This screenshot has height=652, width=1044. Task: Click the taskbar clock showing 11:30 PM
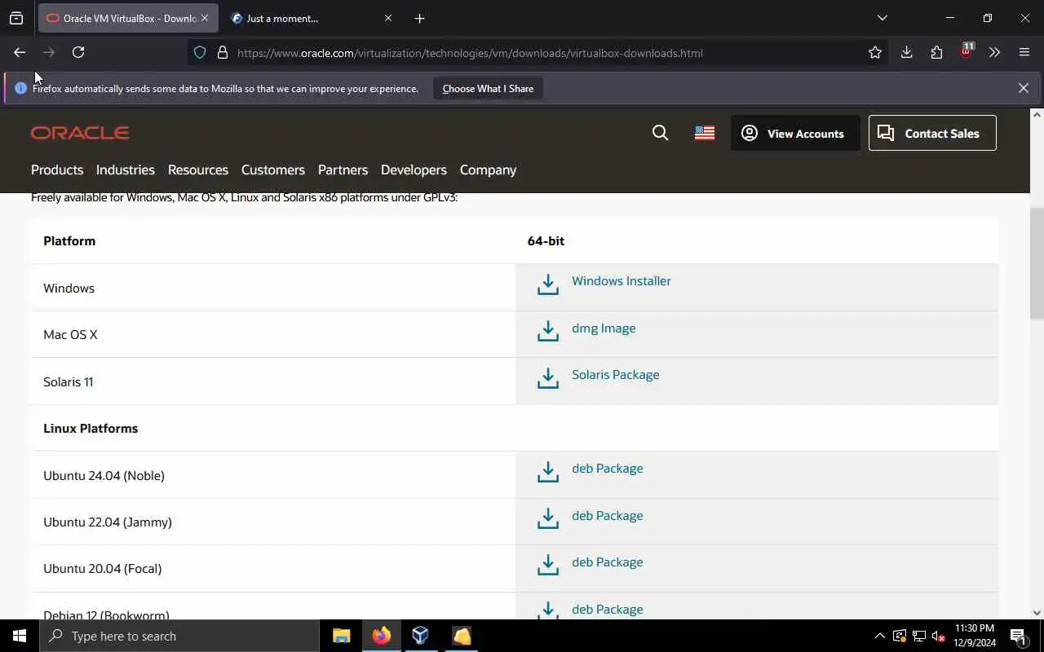pyautogui.click(x=975, y=636)
